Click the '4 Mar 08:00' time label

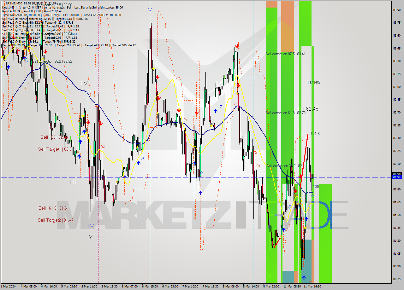pos(29,287)
